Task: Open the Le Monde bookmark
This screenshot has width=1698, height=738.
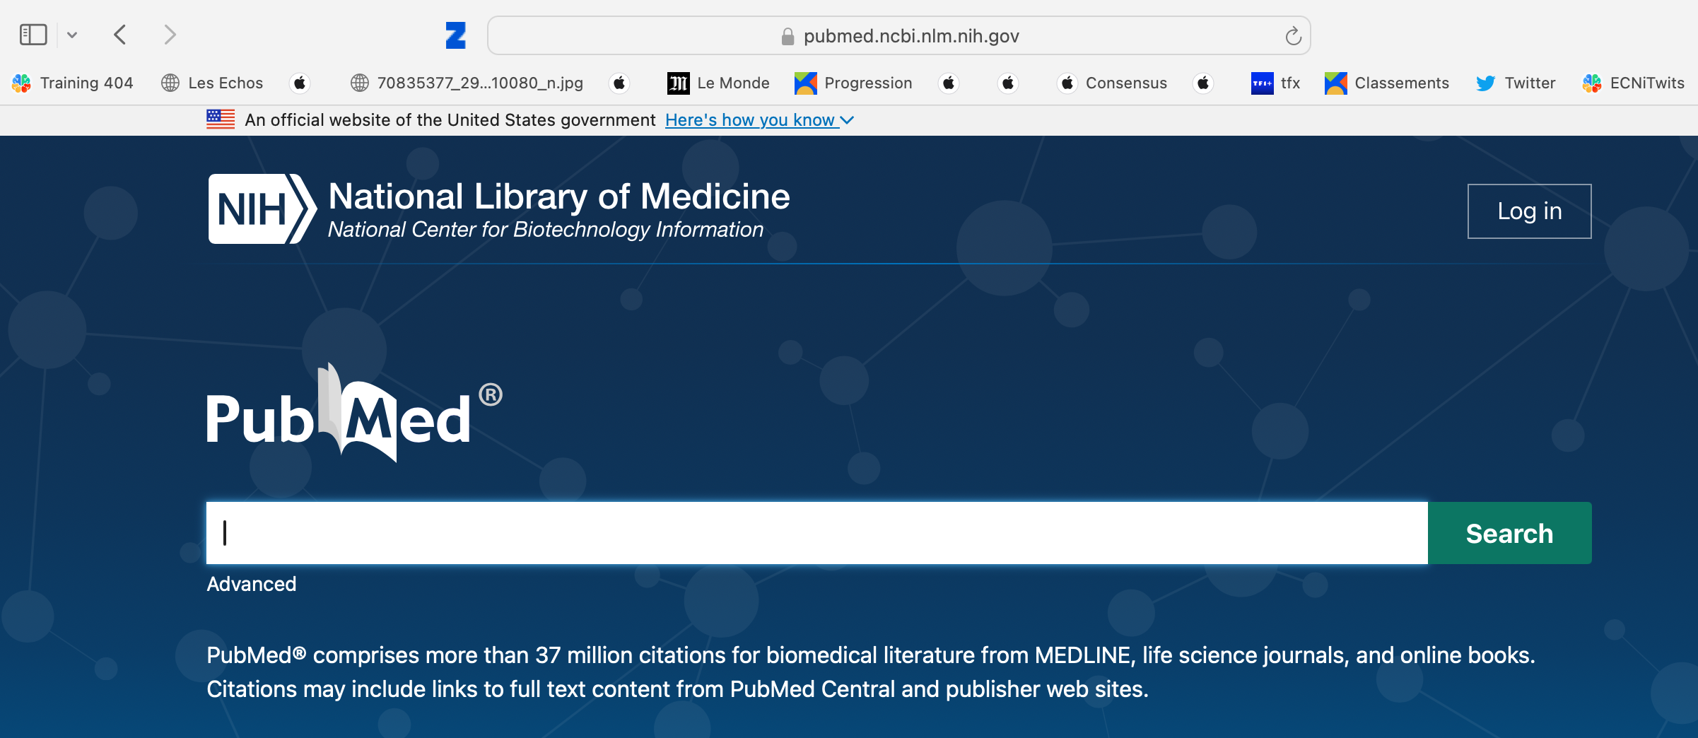Action: [x=718, y=83]
